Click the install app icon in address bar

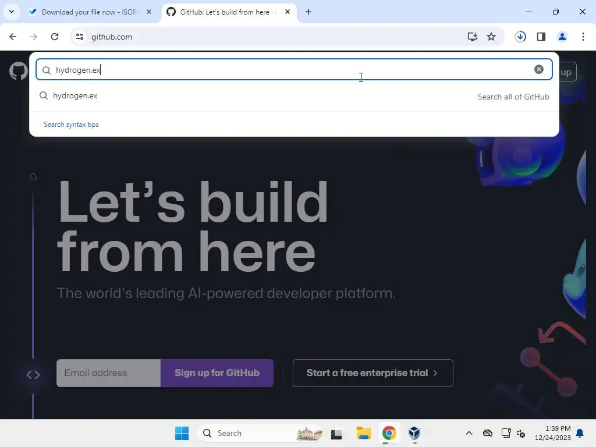pos(472,37)
